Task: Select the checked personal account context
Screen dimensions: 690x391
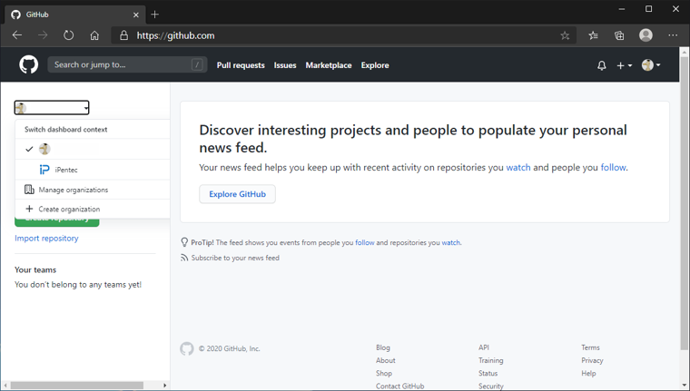Action: tap(93, 149)
